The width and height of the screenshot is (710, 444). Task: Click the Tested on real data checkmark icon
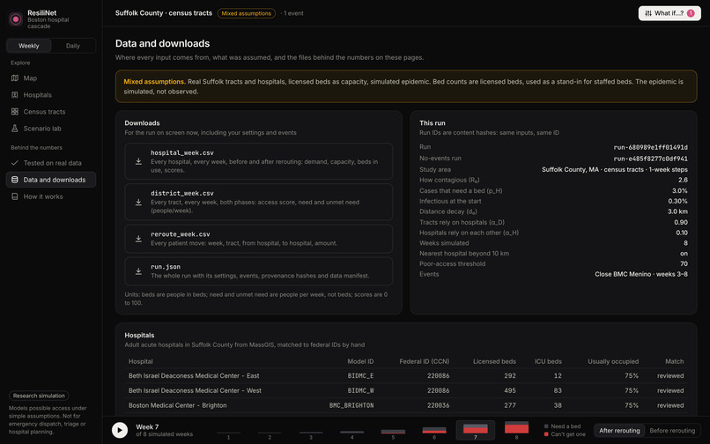point(15,163)
